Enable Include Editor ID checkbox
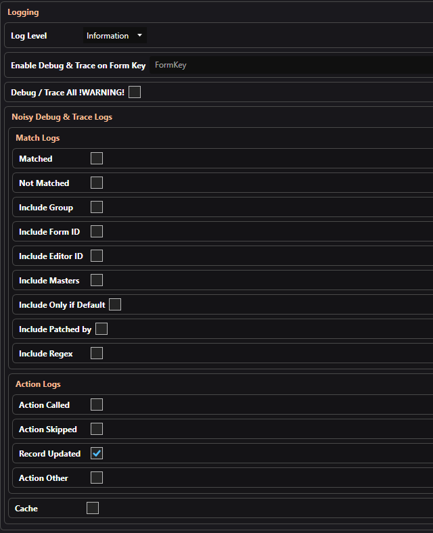Screen dimensions: 433x533 point(97,256)
